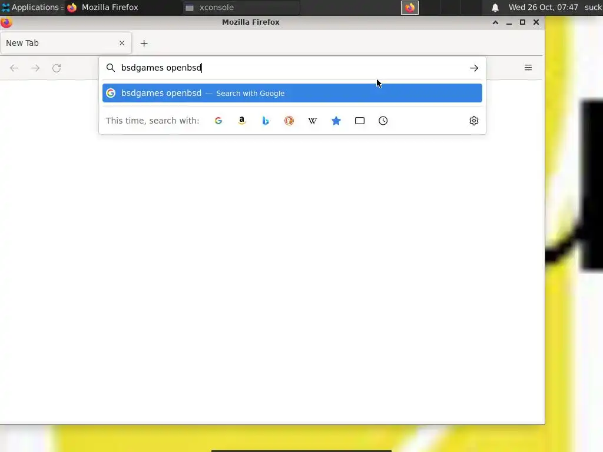
Task: Close the New Tab tab
Action: click(122, 43)
